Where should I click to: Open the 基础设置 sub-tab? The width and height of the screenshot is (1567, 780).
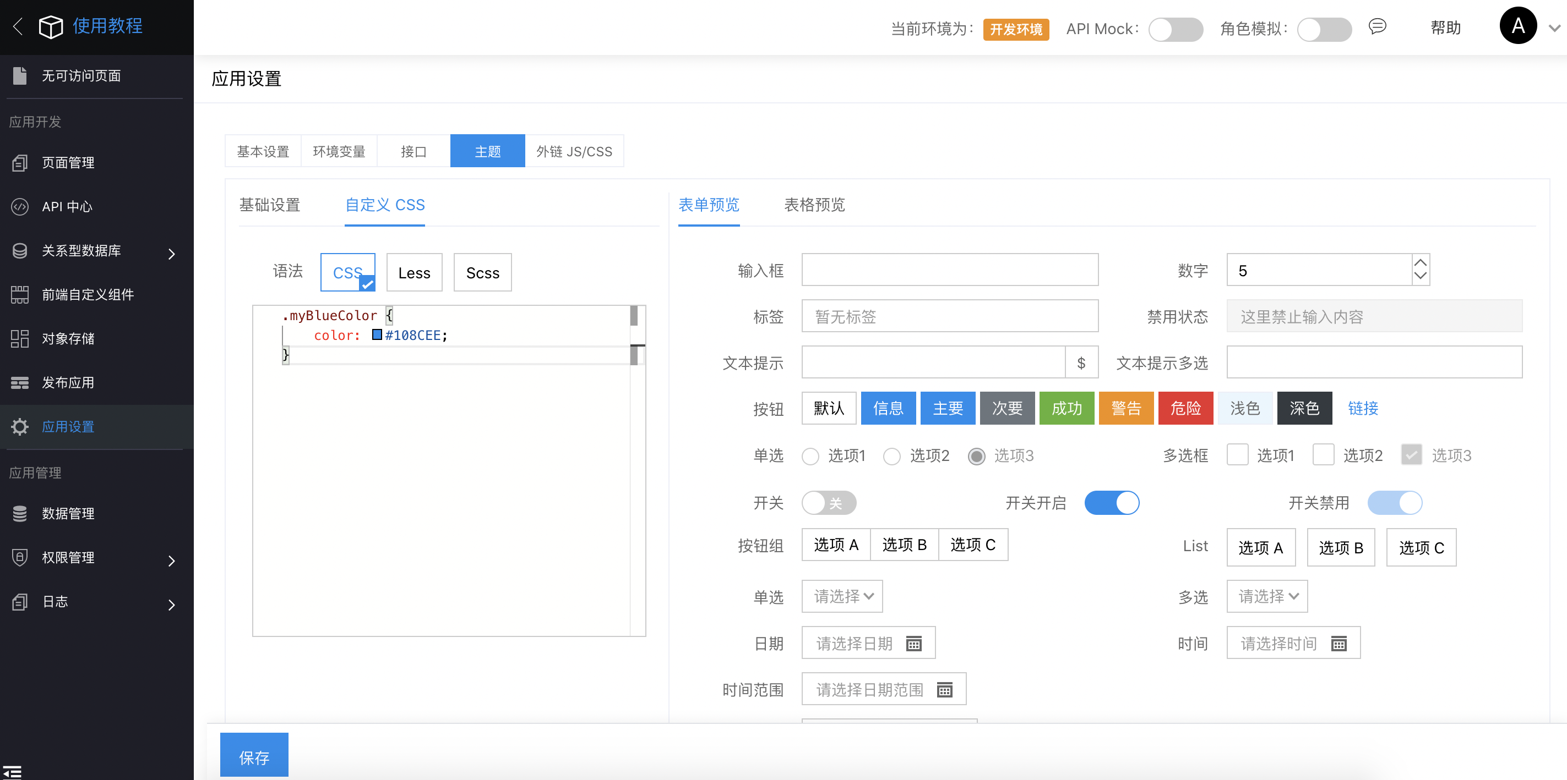click(x=269, y=205)
